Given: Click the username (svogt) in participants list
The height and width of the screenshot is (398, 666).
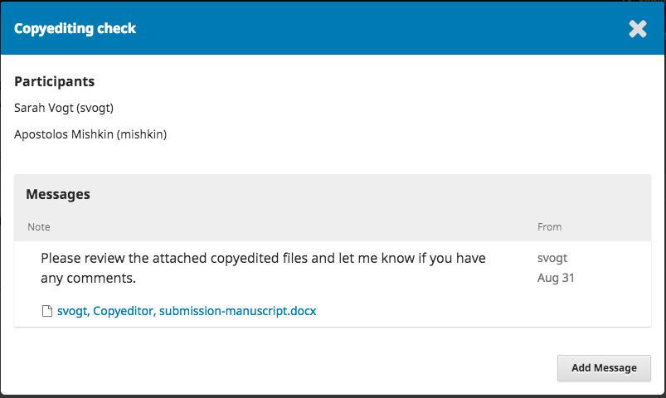Looking at the screenshot, I should [x=95, y=108].
